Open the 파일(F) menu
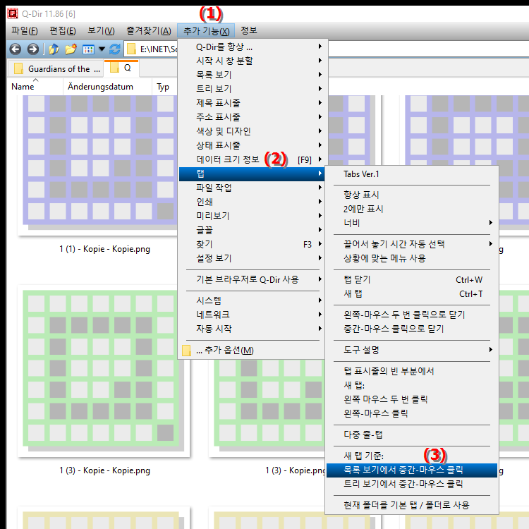 click(x=24, y=31)
